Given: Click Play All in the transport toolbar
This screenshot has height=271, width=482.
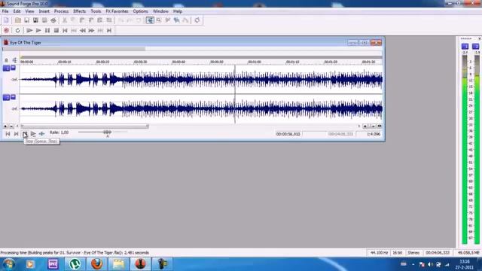Looking at the screenshot, I should [x=29, y=30].
